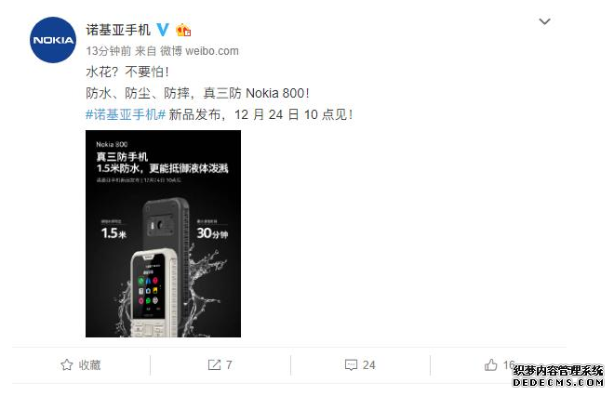The height and width of the screenshot is (396, 614).
Task: Open the 微博 weibo.com source link
Action: pyautogui.click(x=199, y=51)
